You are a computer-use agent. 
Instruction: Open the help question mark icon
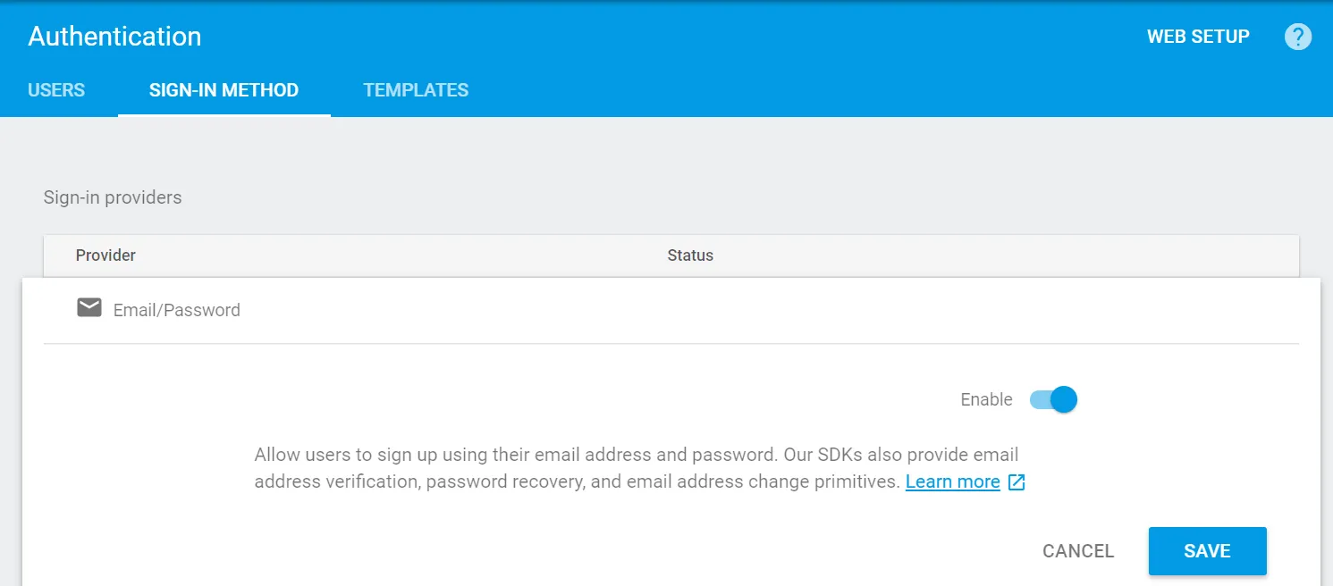tap(1297, 37)
